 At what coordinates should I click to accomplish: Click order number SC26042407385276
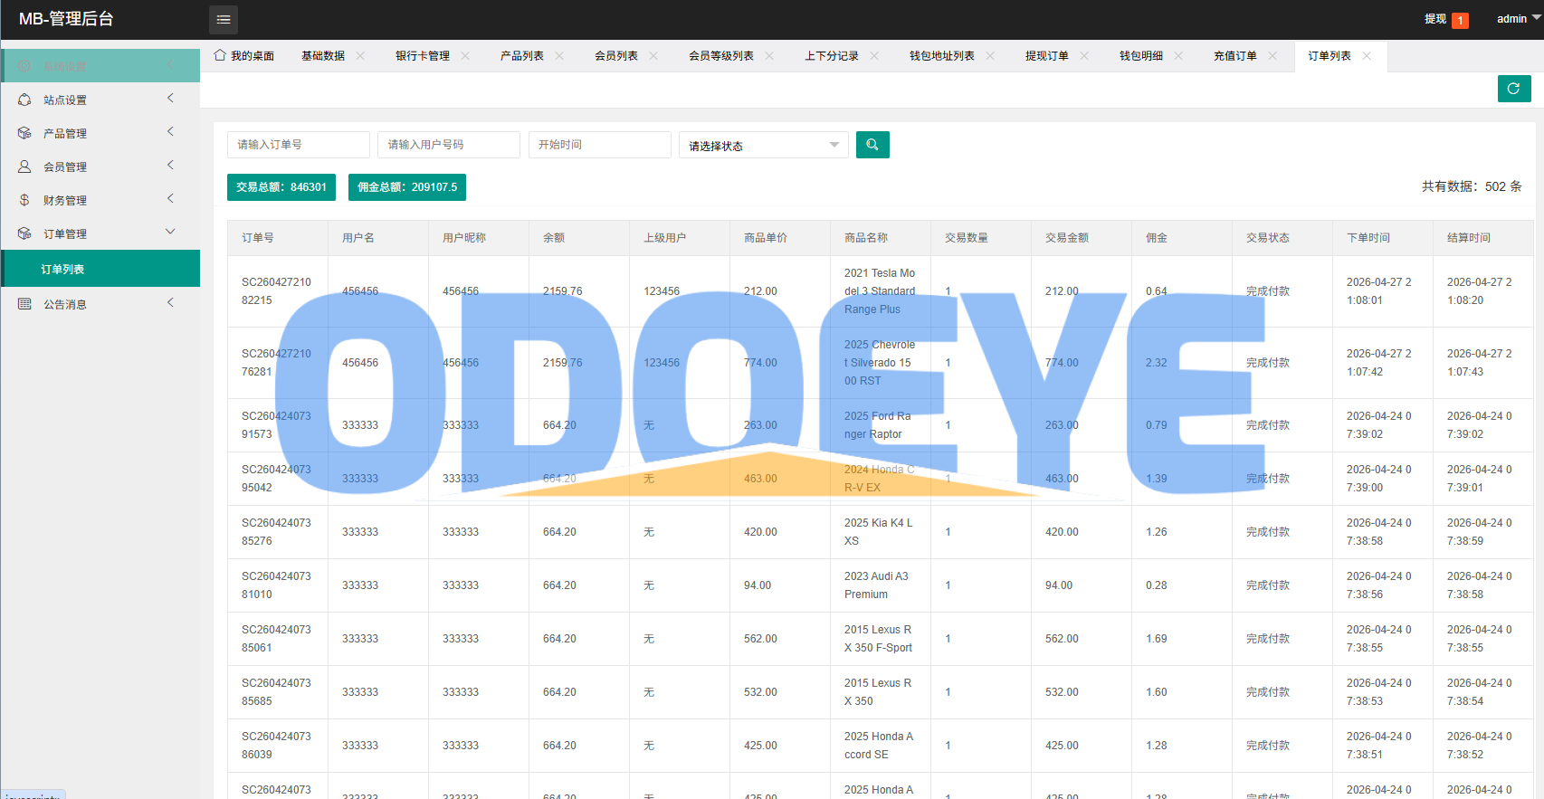(276, 532)
